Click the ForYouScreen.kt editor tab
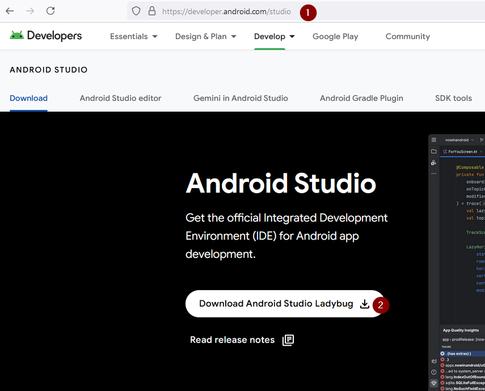This screenshot has height=391, width=485. pos(463,151)
